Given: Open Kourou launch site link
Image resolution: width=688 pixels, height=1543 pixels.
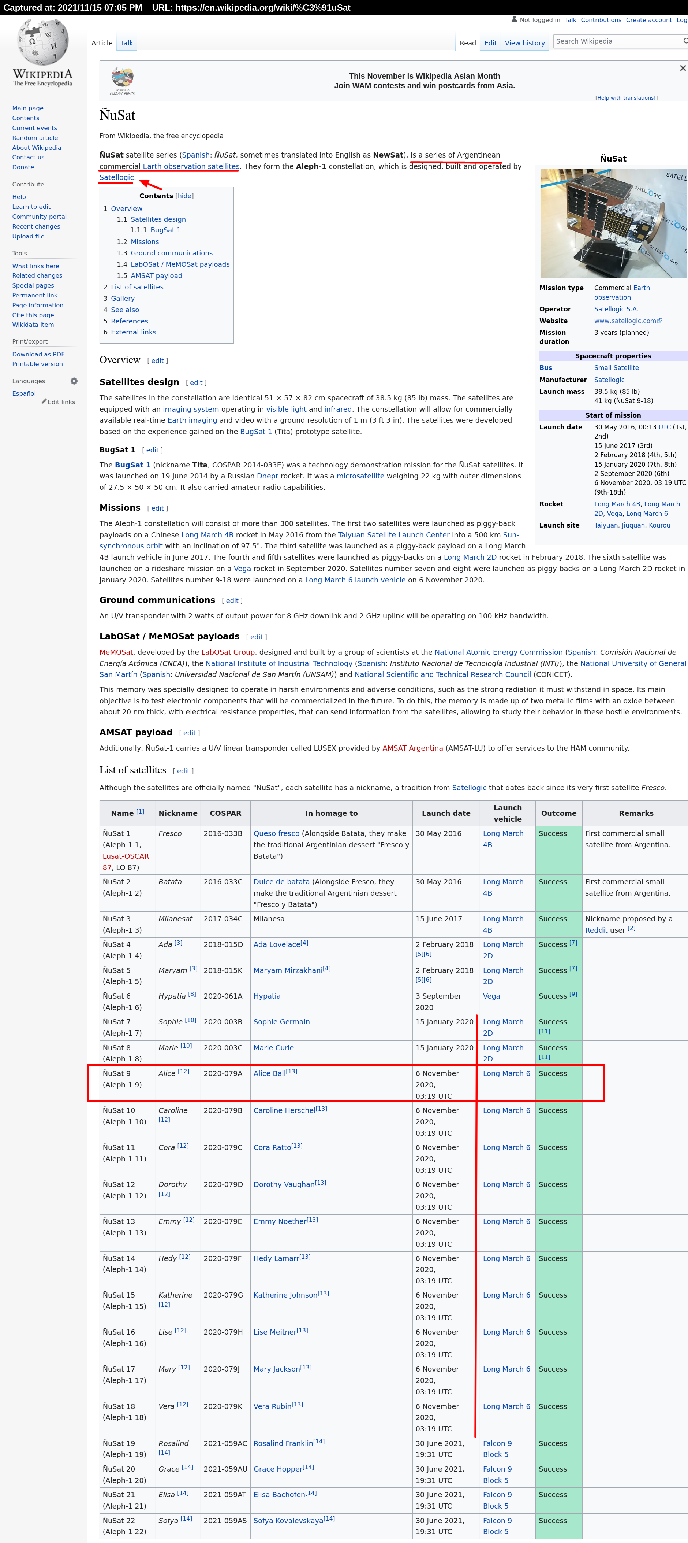Looking at the screenshot, I should pyautogui.click(x=659, y=525).
